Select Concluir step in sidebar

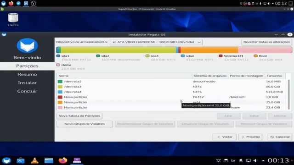click(x=27, y=91)
